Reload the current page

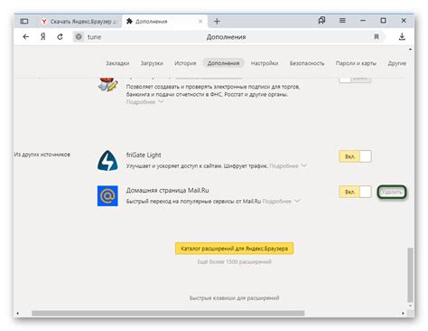click(60, 37)
